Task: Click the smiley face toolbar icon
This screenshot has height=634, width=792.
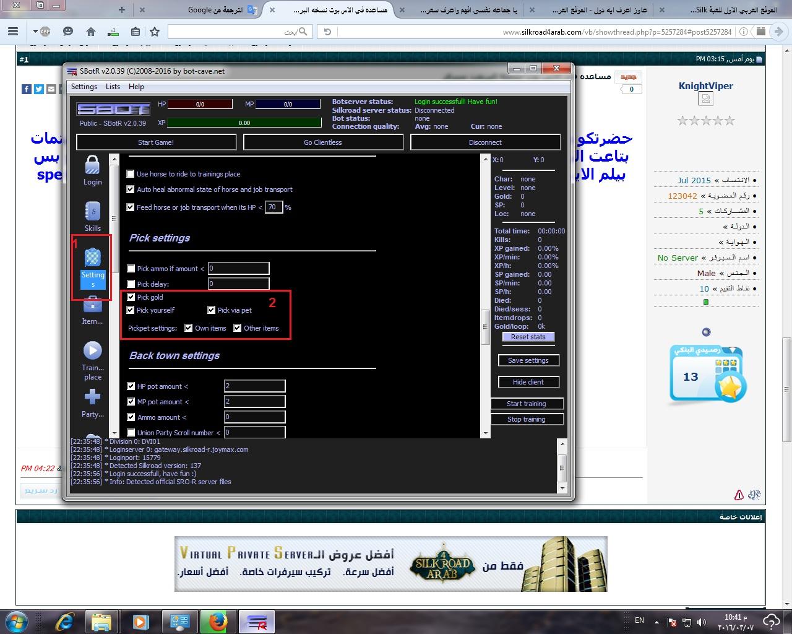Action: (x=68, y=32)
